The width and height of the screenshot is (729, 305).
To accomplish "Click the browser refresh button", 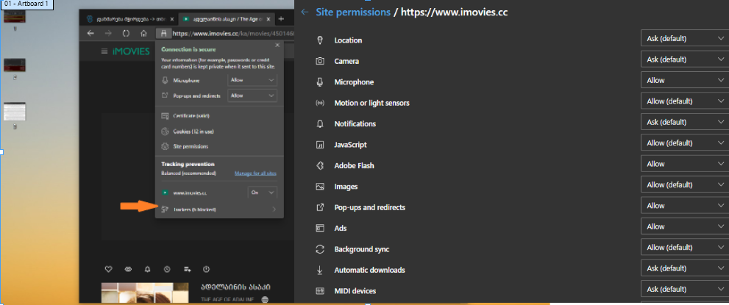I will pyautogui.click(x=126, y=33).
